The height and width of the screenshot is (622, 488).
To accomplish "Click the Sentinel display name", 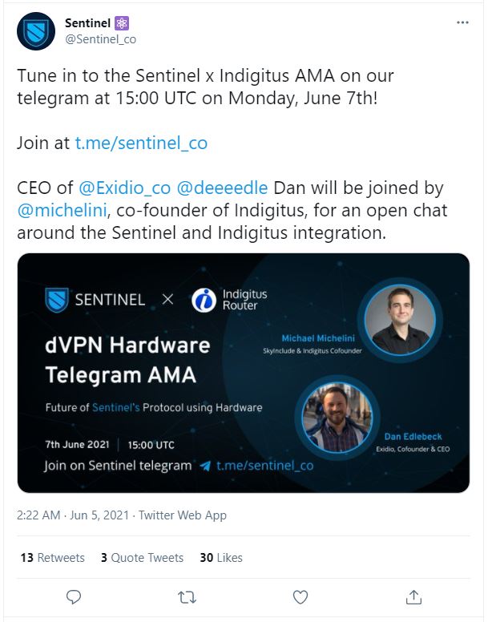I will coord(87,24).
